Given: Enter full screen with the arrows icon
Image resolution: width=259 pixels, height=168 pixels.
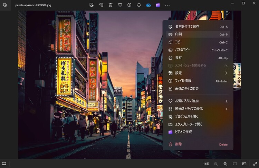Looking at the screenshot, I should coord(255,164).
